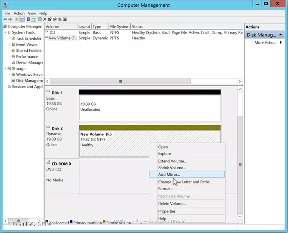Select Performance in the tree
288x233 pixels.
click(x=27, y=57)
